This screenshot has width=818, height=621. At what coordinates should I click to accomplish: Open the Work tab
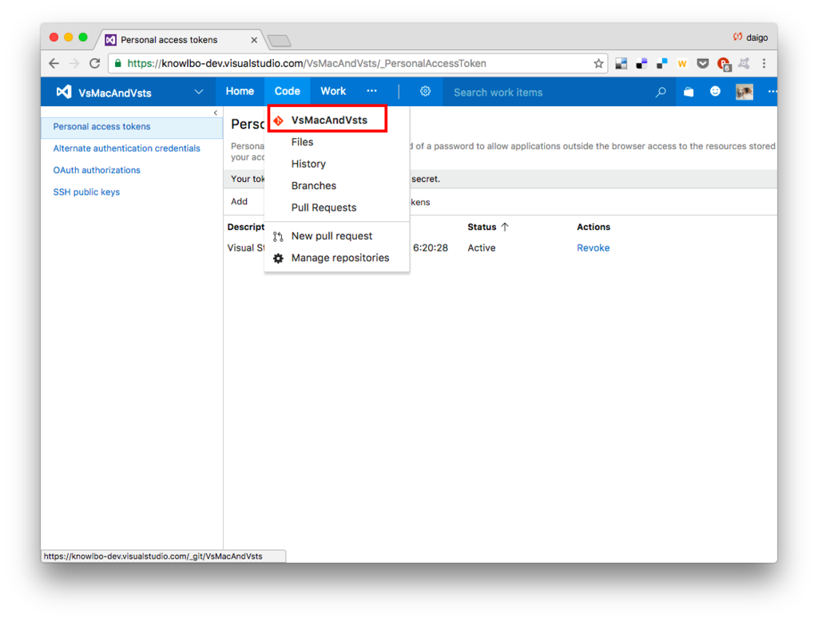click(333, 91)
